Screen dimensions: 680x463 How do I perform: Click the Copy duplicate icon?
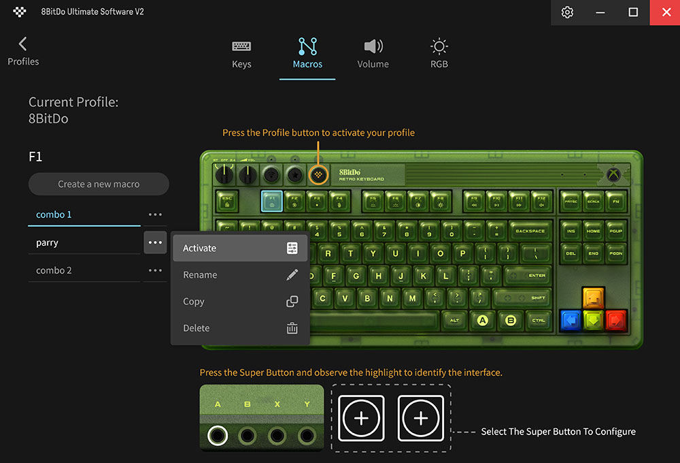coord(292,302)
